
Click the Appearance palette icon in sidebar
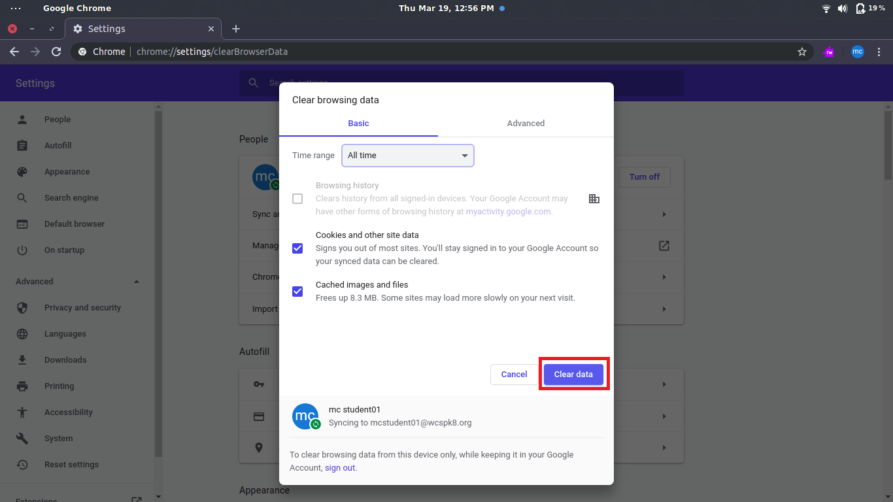point(22,172)
